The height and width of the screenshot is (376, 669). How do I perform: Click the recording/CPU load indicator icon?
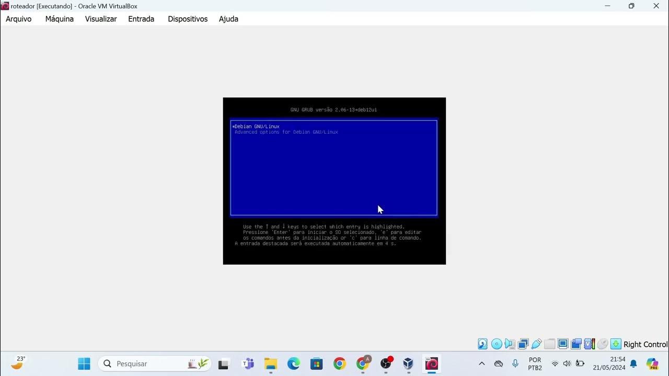590,344
